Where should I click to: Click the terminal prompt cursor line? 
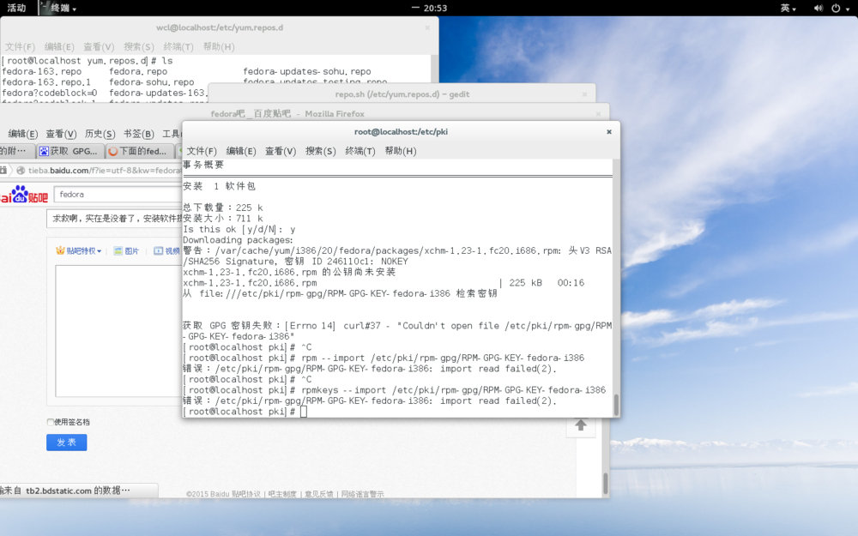click(397, 412)
